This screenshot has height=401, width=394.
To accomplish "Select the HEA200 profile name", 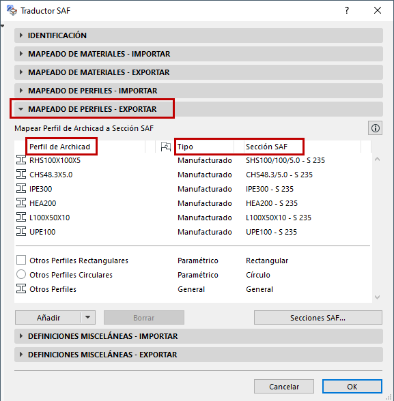I will click(x=43, y=203).
